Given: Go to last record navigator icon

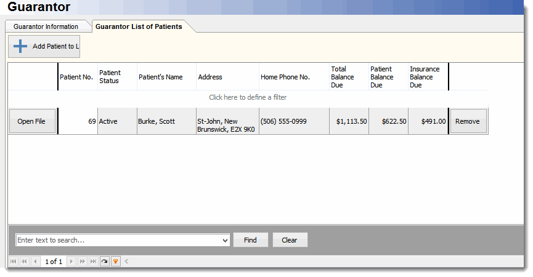Looking at the screenshot, I should 93,262.
